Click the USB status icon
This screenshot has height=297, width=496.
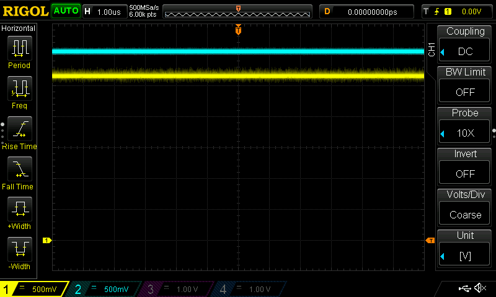click(464, 288)
